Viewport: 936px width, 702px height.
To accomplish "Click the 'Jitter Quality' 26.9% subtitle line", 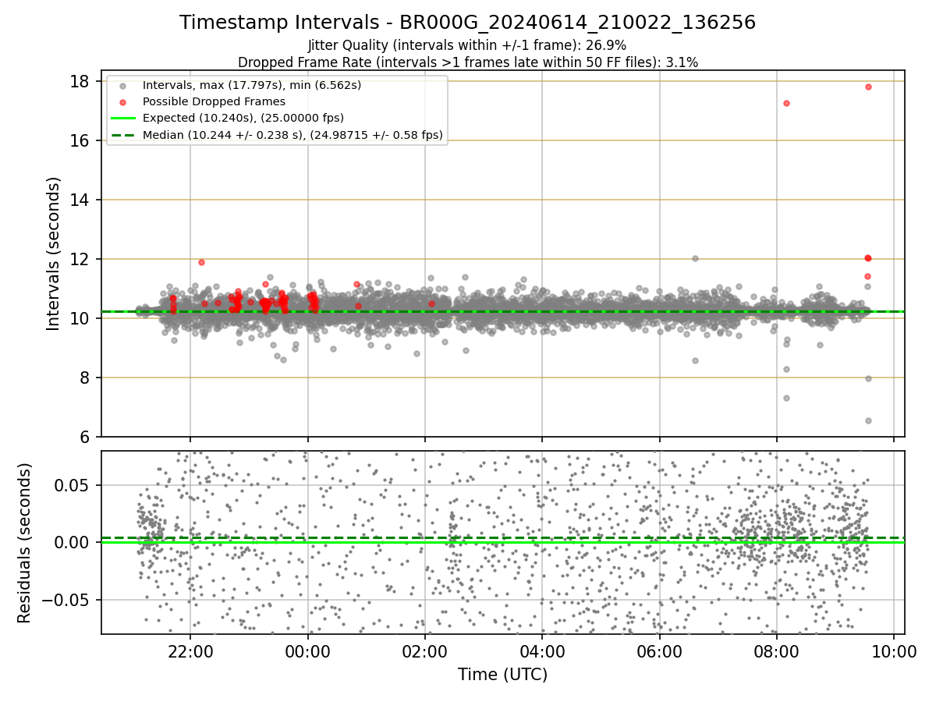I will (467, 45).
